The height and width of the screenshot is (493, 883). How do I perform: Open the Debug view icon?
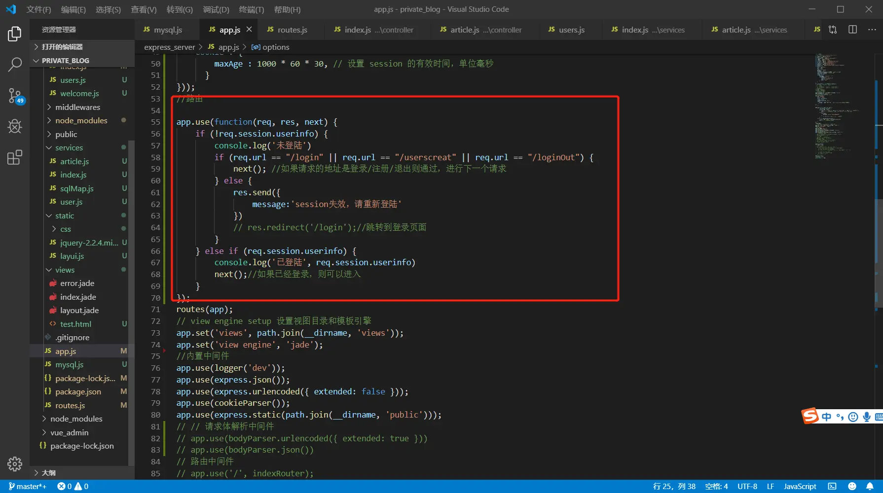point(15,126)
